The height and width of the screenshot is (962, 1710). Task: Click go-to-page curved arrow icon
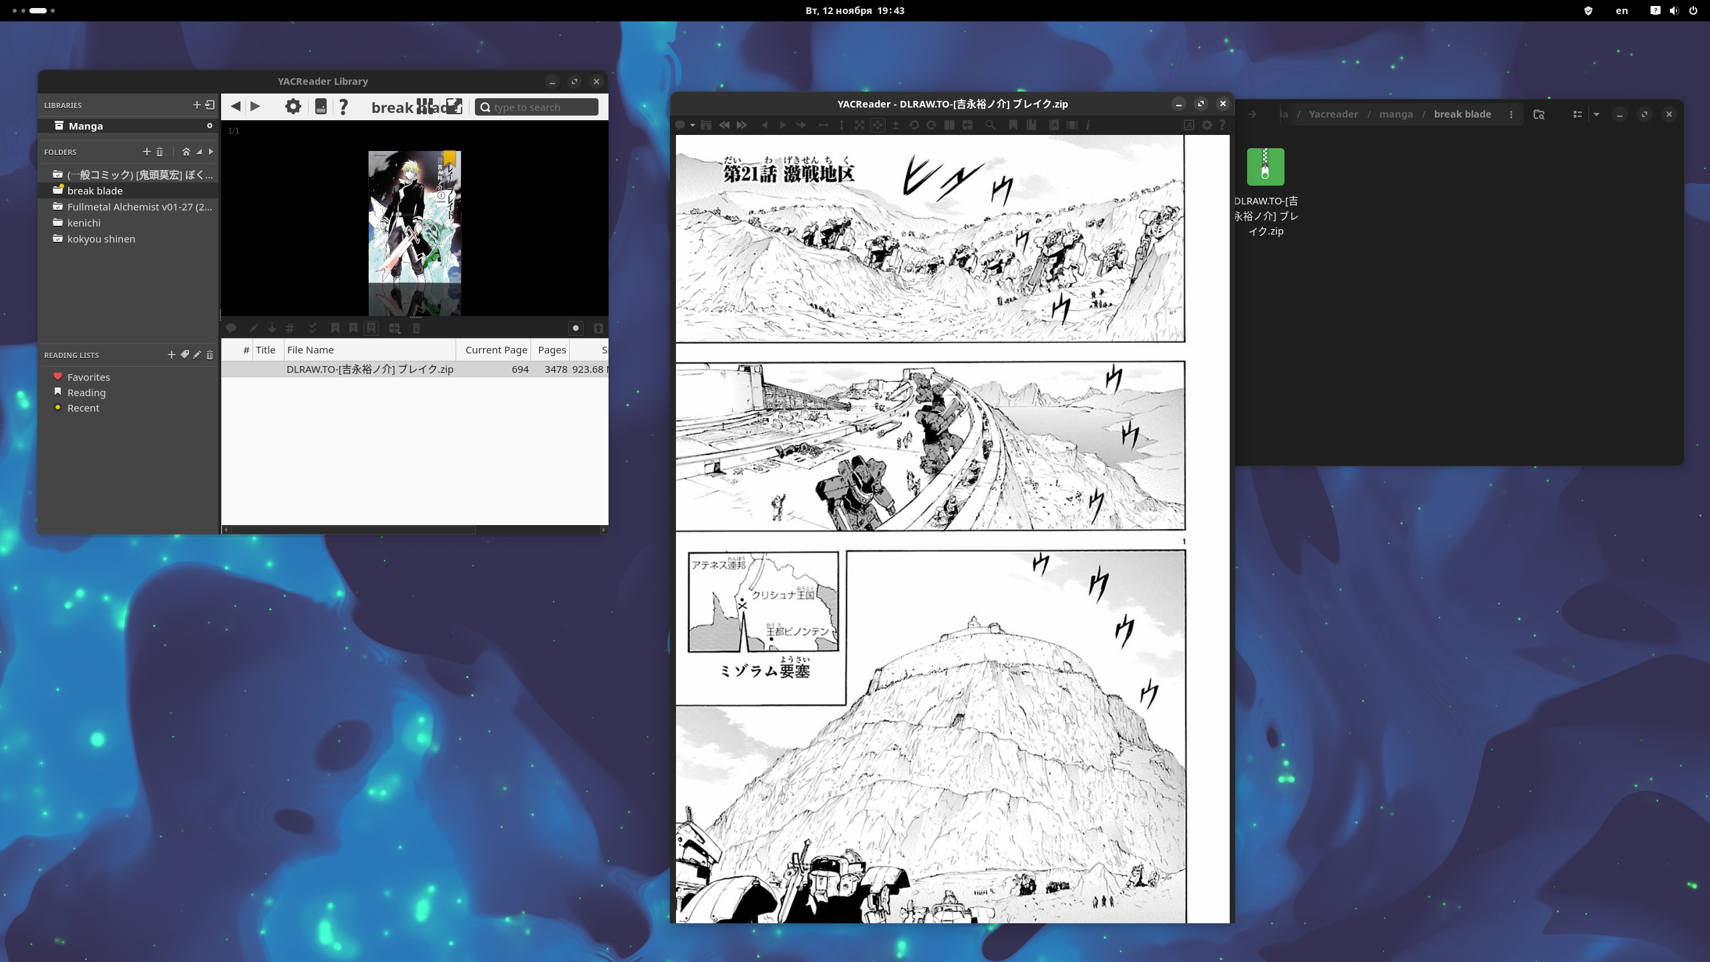pyautogui.click(x=800, y=125)
